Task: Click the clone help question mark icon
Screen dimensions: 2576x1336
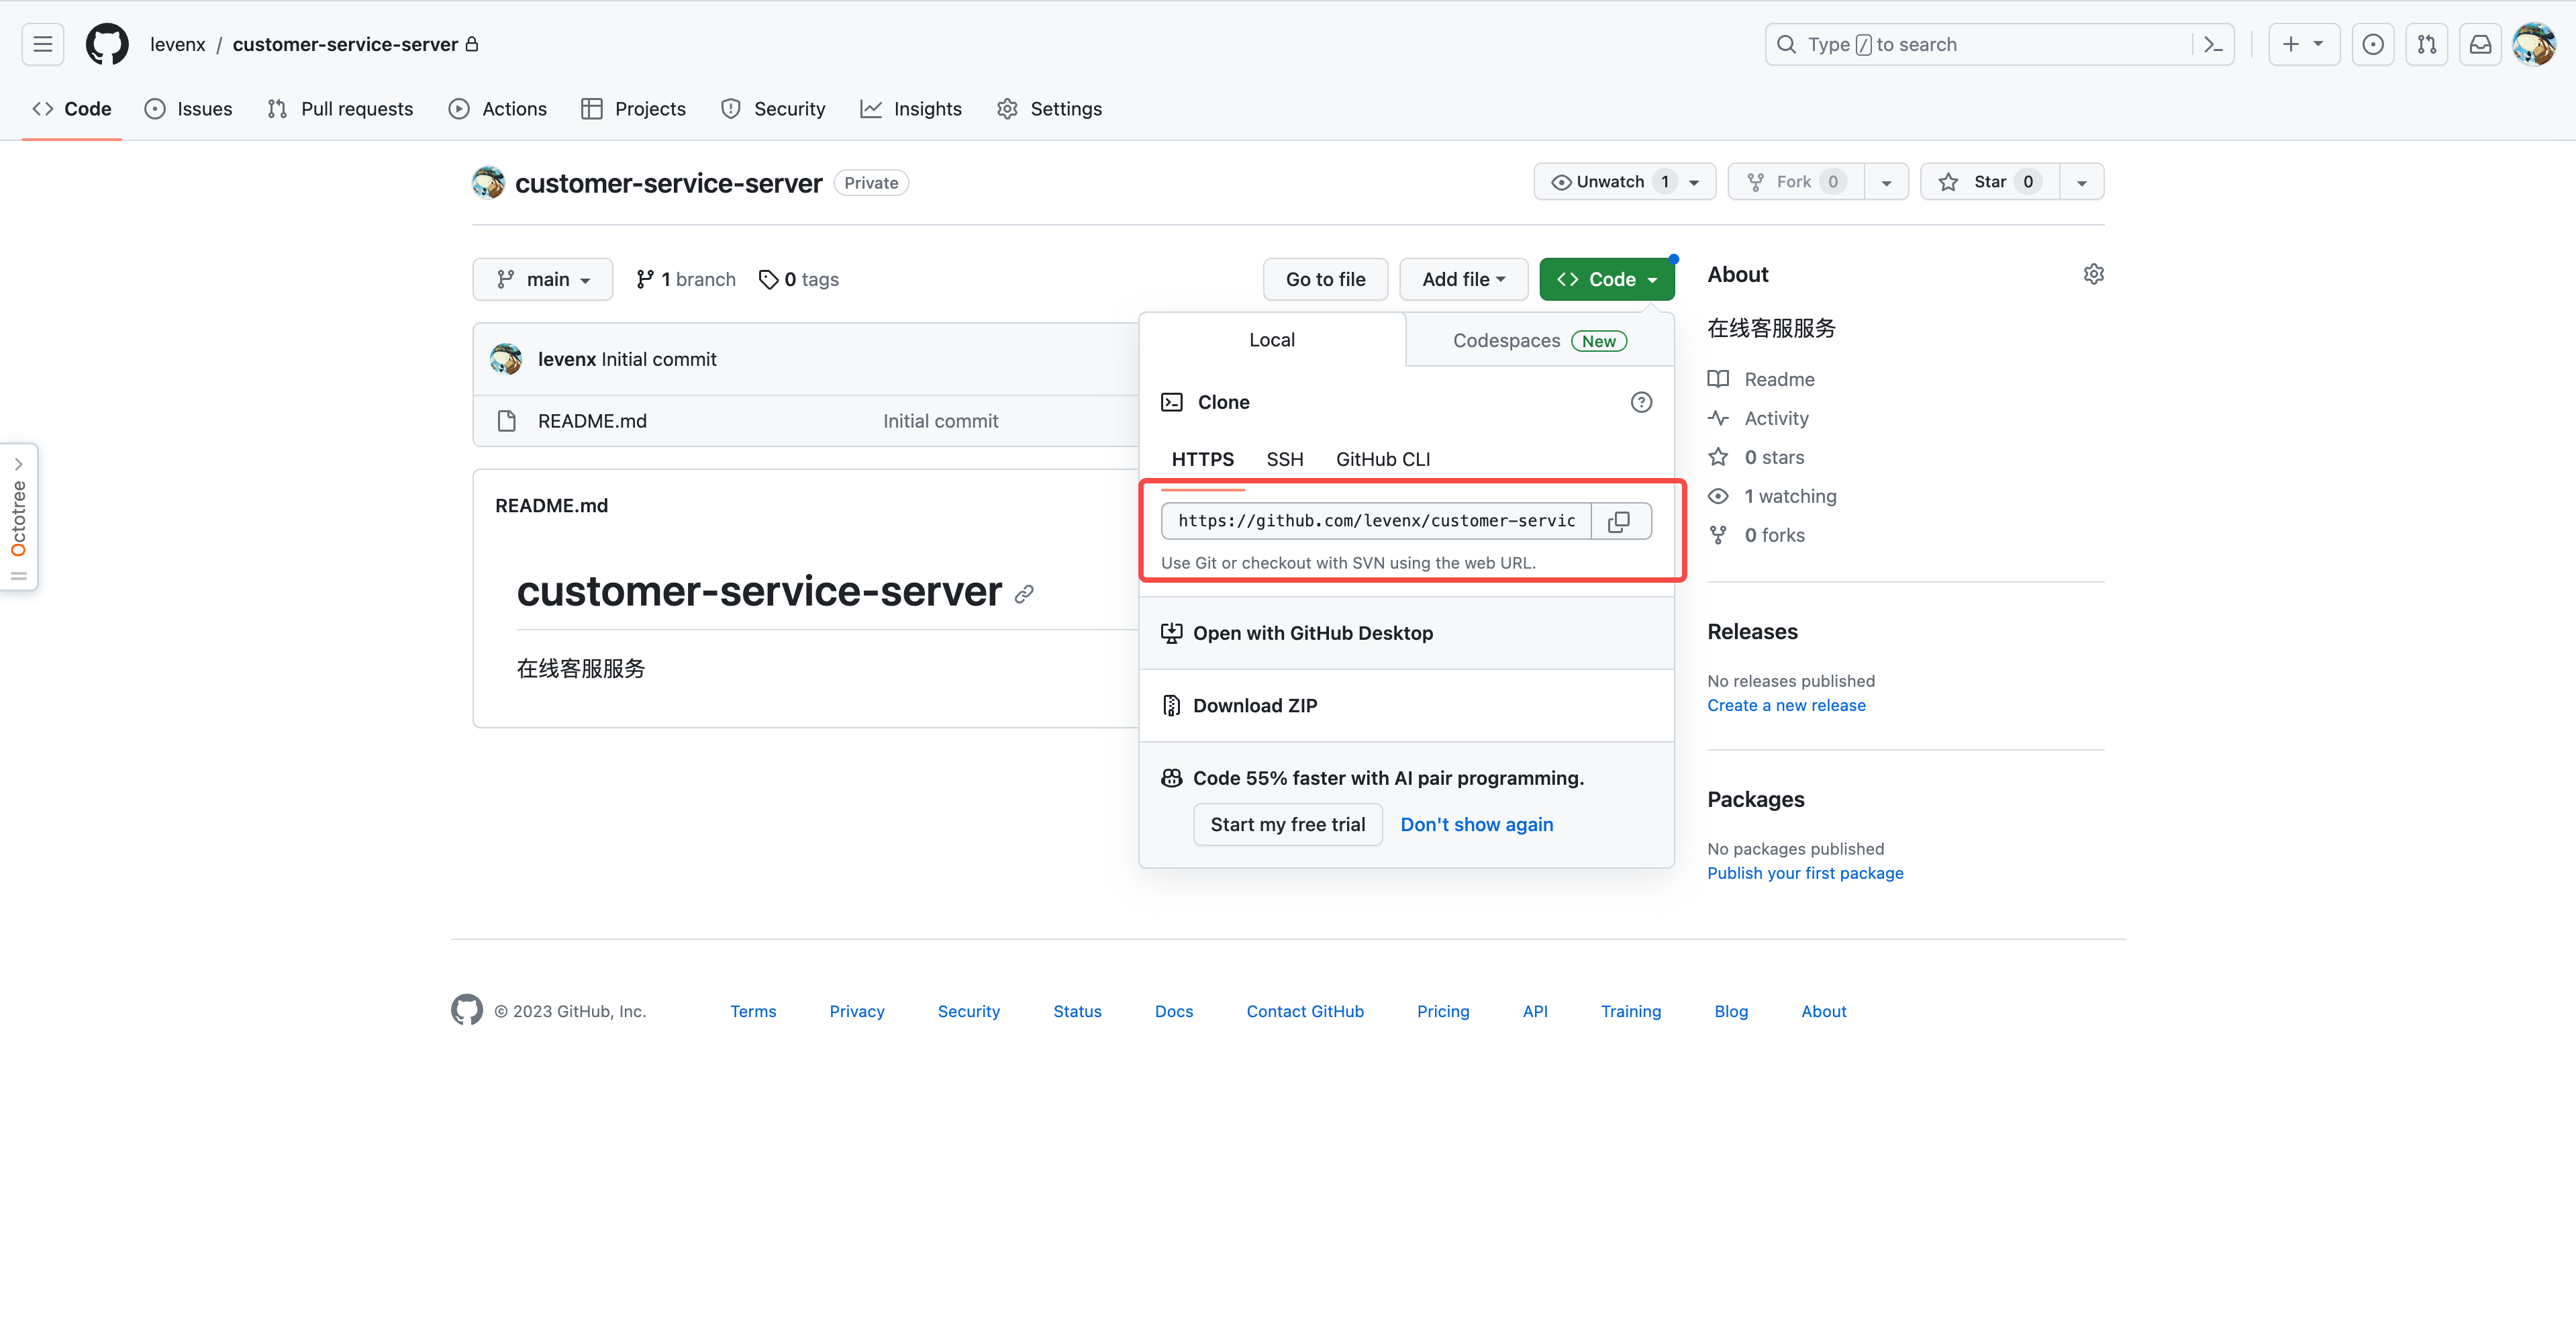Action: click(1641, 402)
